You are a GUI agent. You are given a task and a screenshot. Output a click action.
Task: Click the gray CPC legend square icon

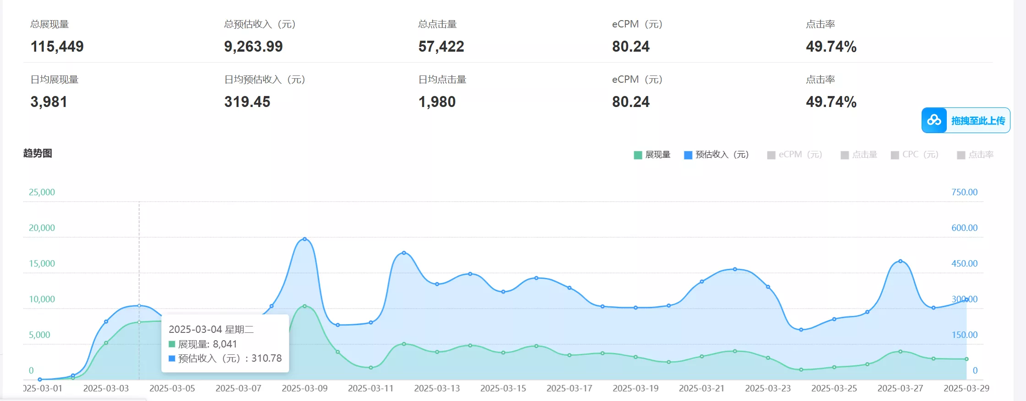click(895, 155)
